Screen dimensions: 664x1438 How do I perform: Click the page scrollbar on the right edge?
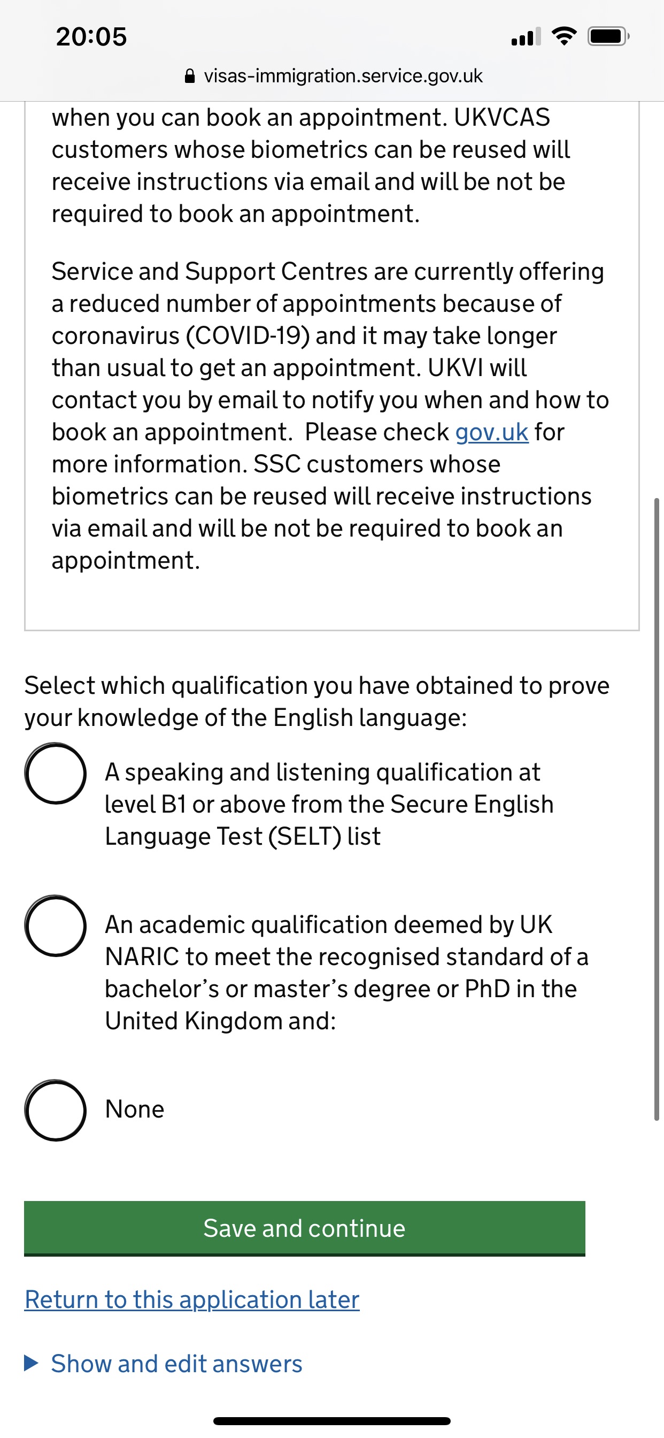(657, 809)
